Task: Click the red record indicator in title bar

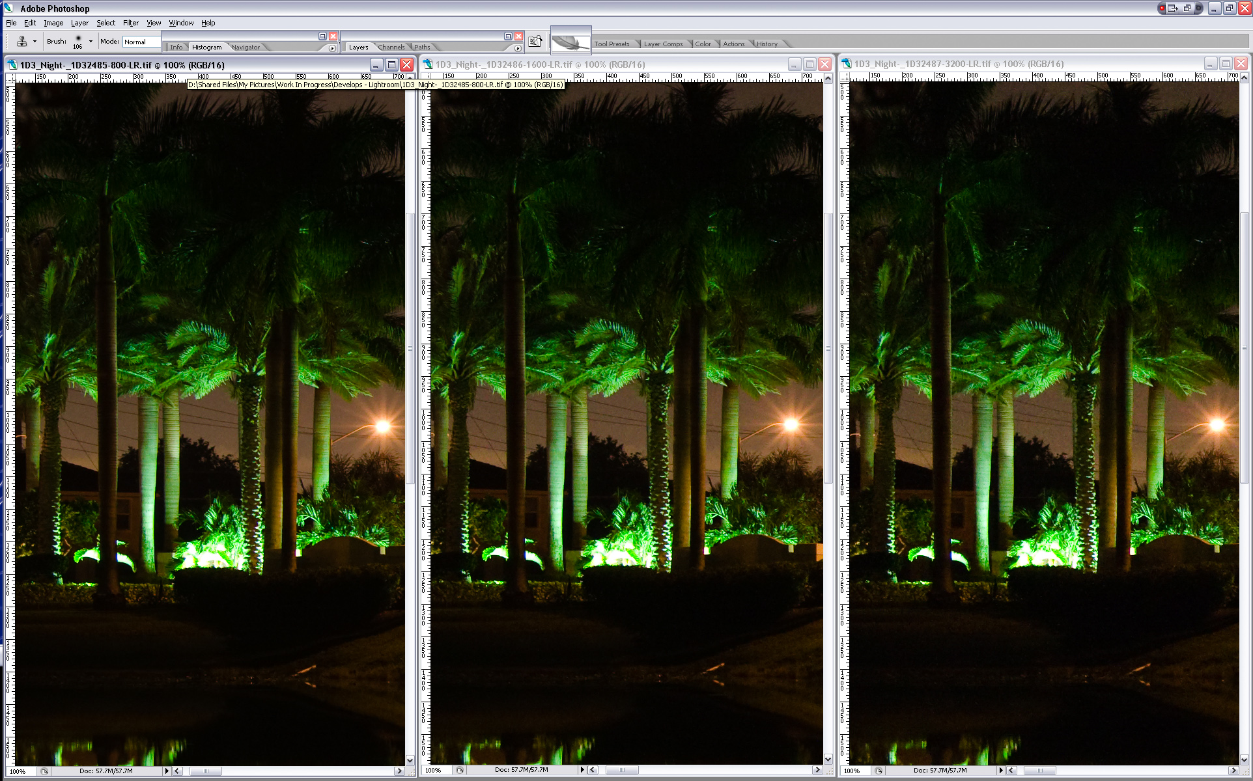Action: (x=1162, y=8)
